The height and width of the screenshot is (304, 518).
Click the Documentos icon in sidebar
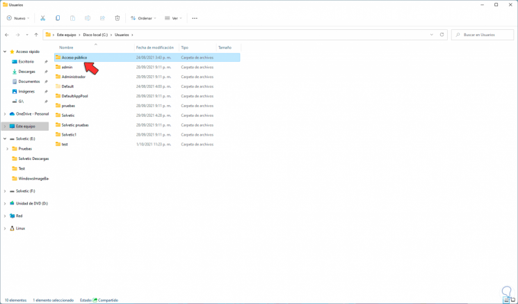[15, 81]
